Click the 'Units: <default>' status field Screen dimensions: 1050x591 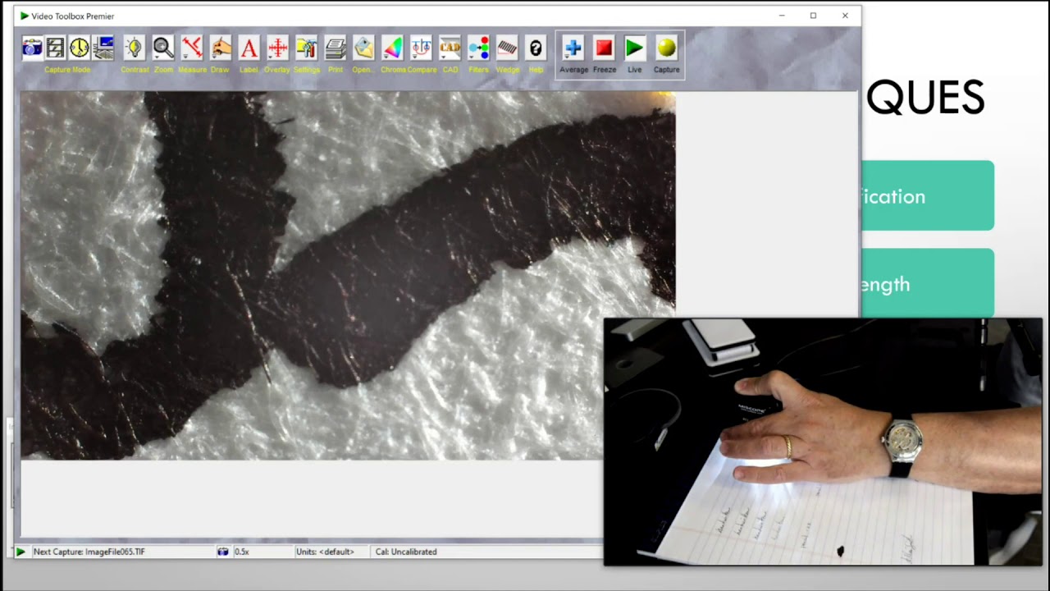[x=325, y=552]
